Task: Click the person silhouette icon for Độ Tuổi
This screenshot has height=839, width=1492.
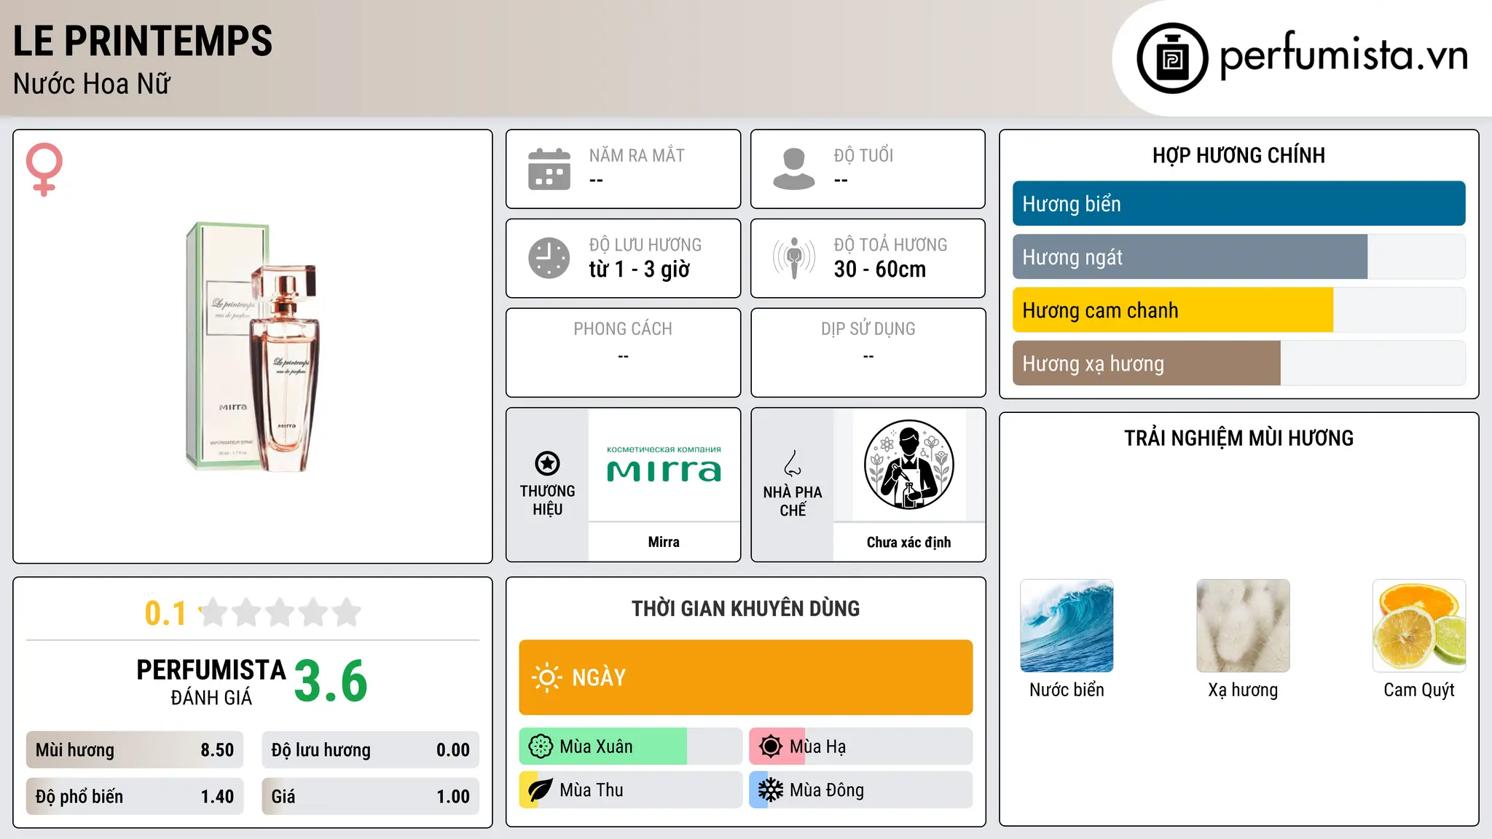Action: click(794, 169)
